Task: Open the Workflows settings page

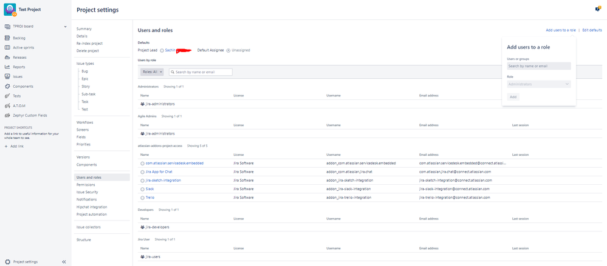Action: coord(85,122)
